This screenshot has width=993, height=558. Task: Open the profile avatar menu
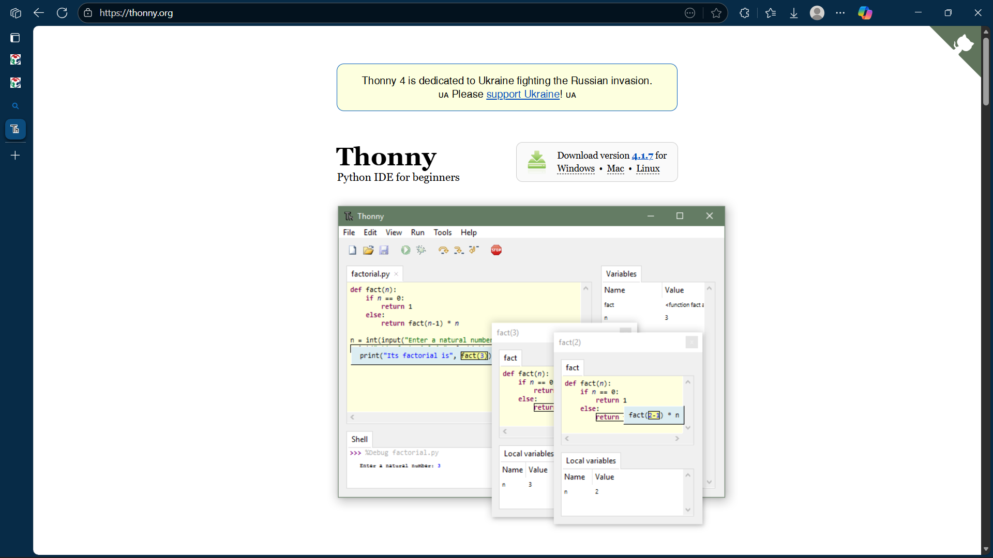pyautogui.click(x=817, y=13)
